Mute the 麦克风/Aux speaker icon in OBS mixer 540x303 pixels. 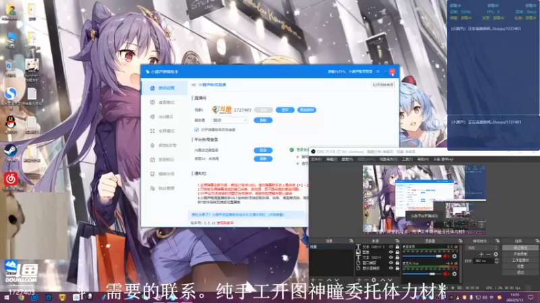tap(446, 273)
